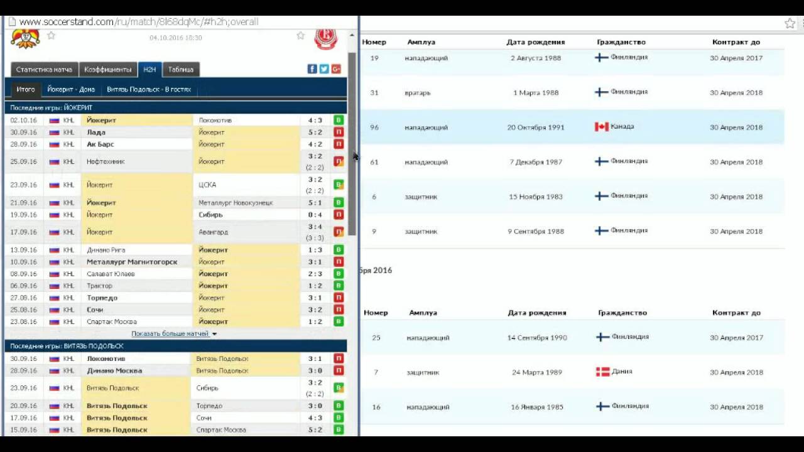Win badge for Витязь Подольск–Торпедо 3:0
Screen dimensions: 804x452
click(x=339, y=406)
